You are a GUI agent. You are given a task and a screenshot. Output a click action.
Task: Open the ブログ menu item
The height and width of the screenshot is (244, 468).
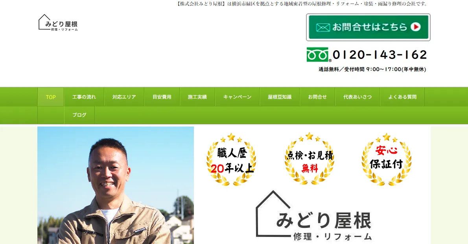click(79, 115)
